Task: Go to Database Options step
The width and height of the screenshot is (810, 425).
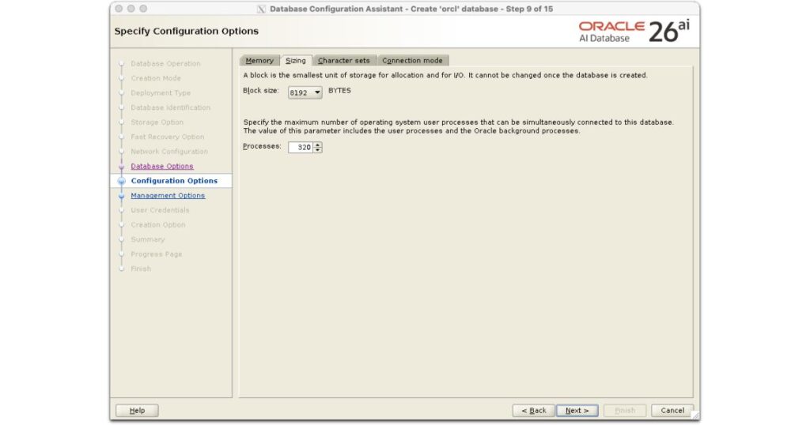Action: (x=161, y=166)
